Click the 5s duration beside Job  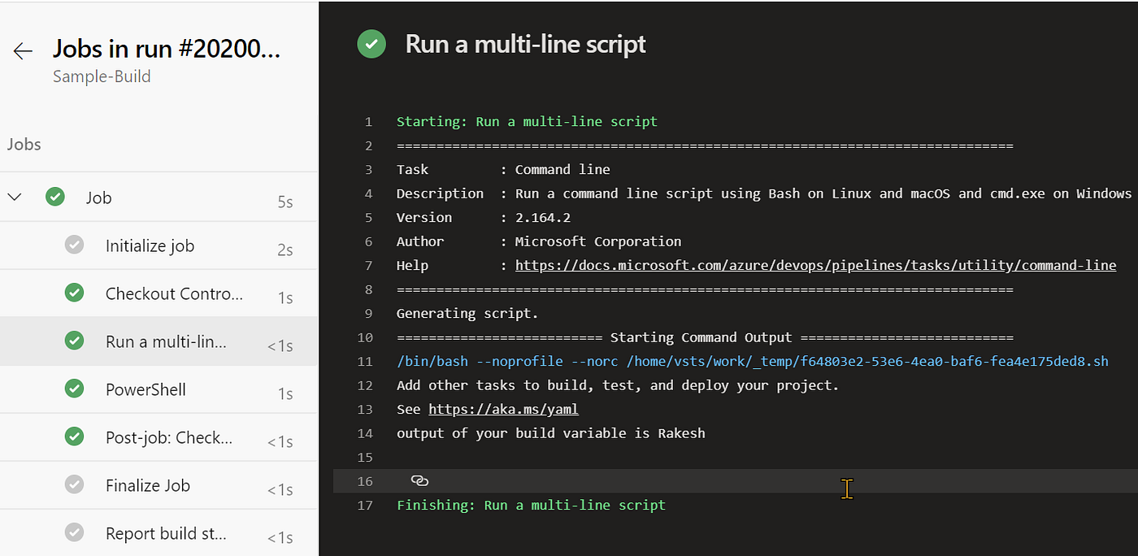point(285,202)
